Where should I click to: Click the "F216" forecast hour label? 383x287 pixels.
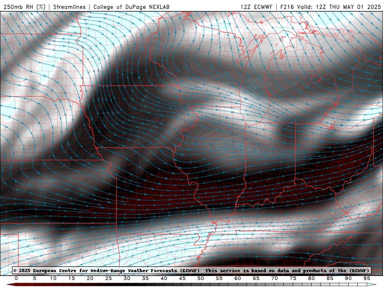pos(287,7)
